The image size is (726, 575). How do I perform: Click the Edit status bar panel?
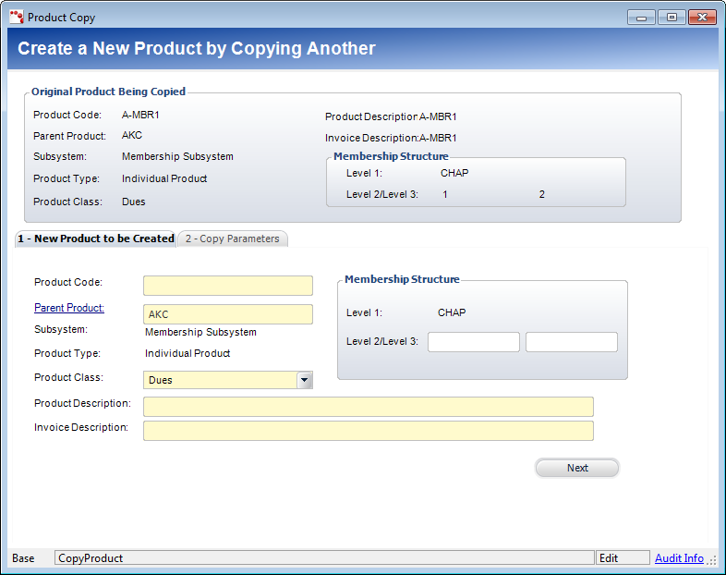[x=623, y=558]
